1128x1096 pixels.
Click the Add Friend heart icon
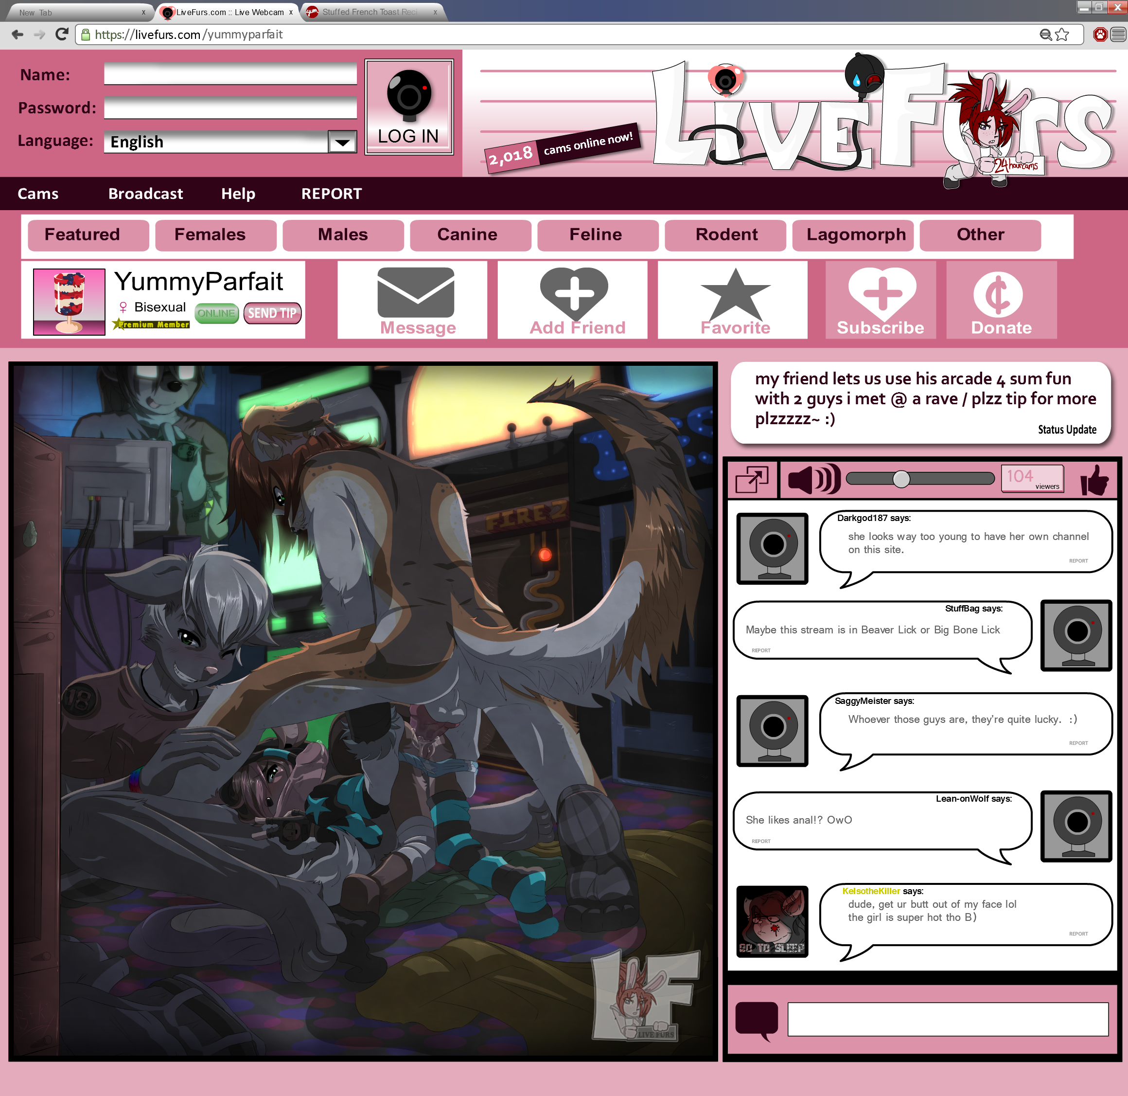[574, 293]
